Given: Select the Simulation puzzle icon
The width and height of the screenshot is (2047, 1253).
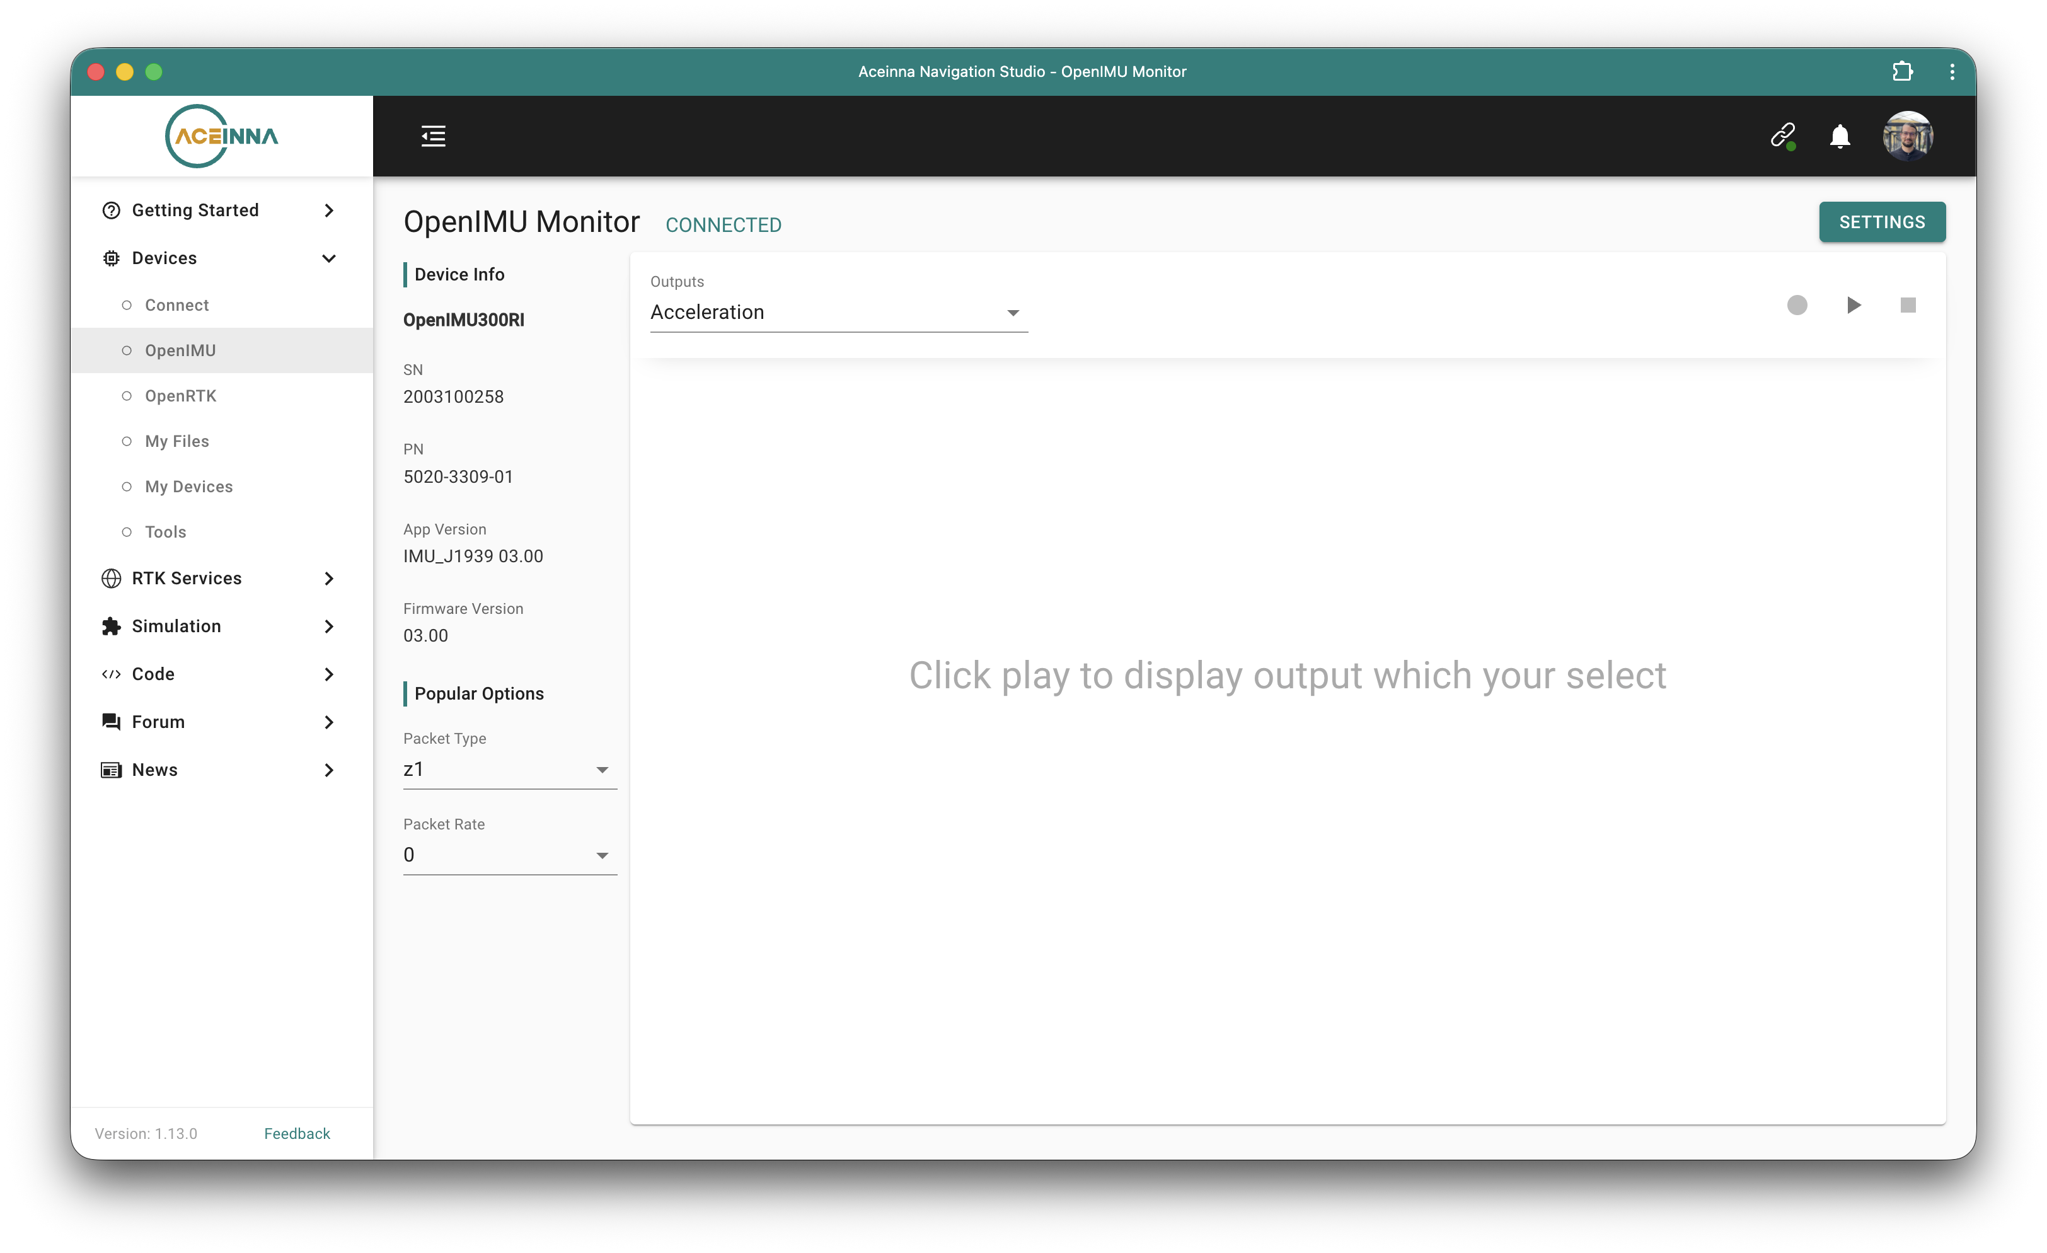Looking at the screenshot, I should (x=112, y=626).
